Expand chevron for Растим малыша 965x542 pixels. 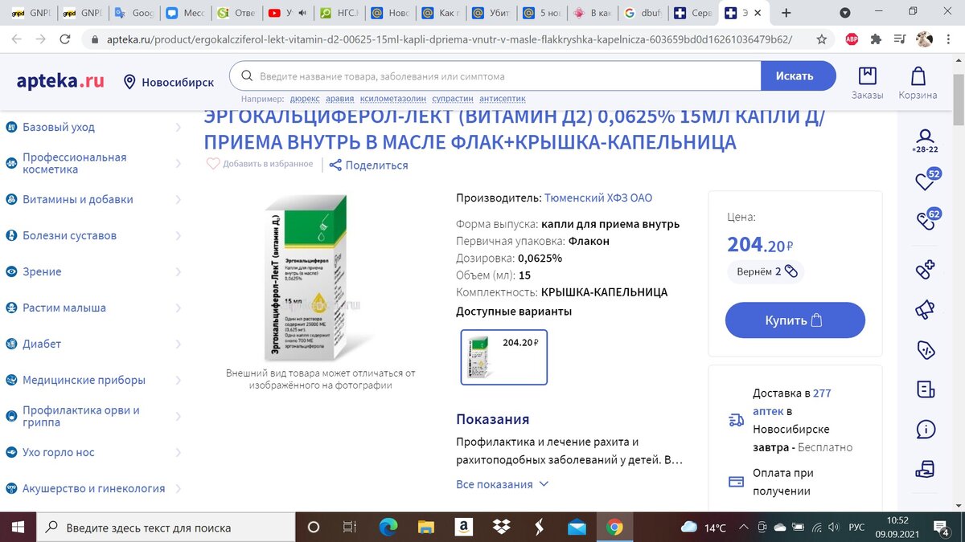tap(178, 308)
